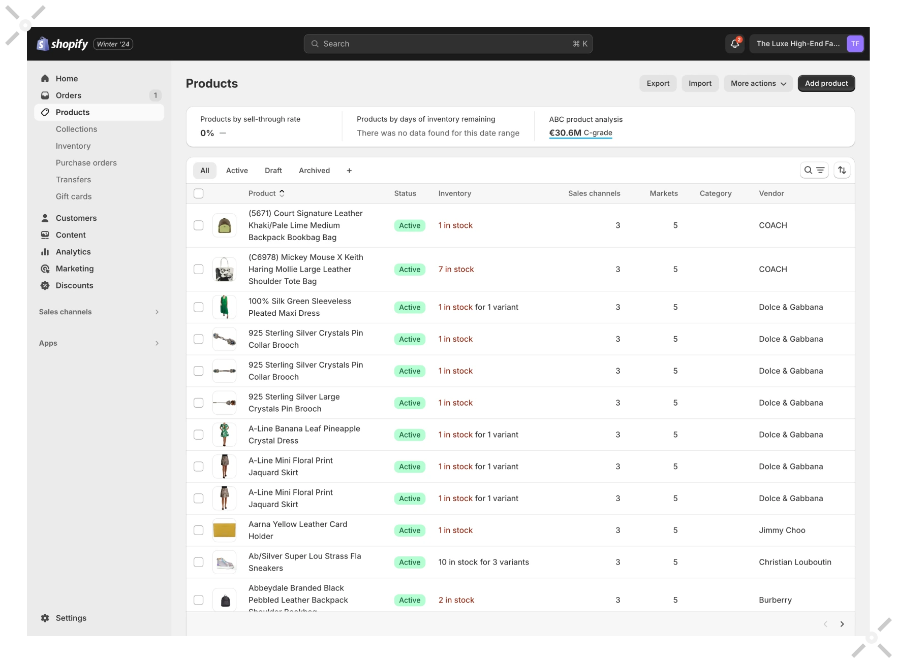The image size is (897, 663).
Task: Open the More actions dropdown
Action: tap(758, 83)
